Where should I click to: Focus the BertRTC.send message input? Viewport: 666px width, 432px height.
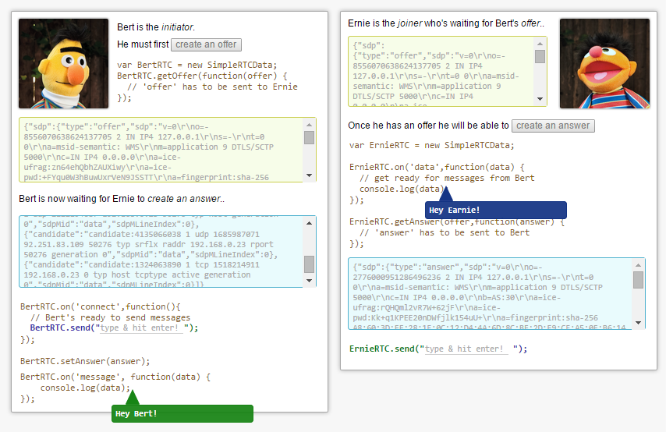[x=141, y=328]
